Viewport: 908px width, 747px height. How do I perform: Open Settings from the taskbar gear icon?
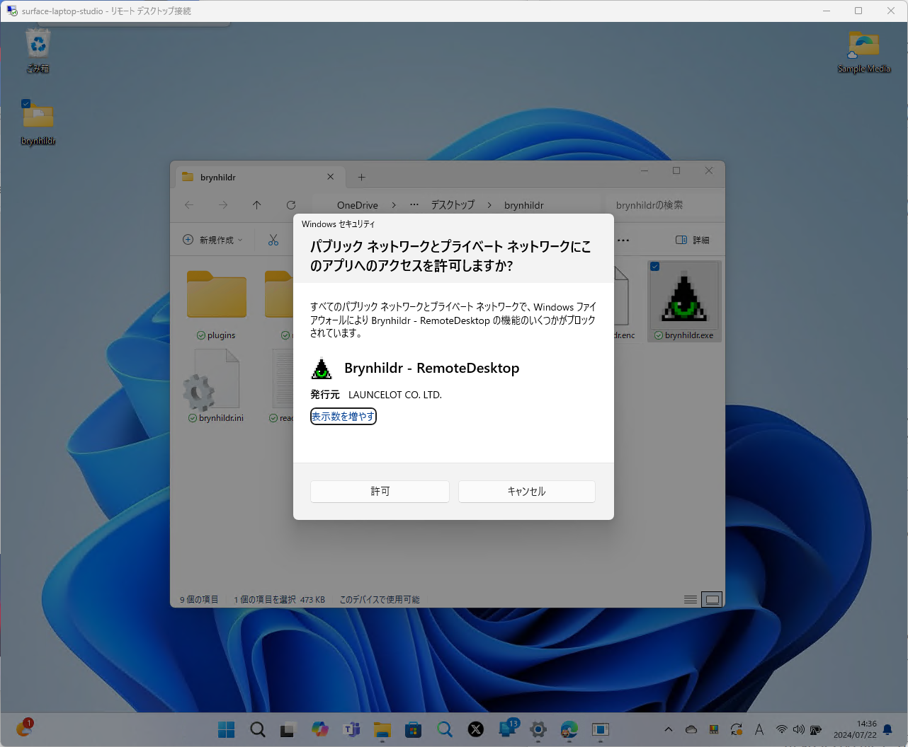point(538,729)
